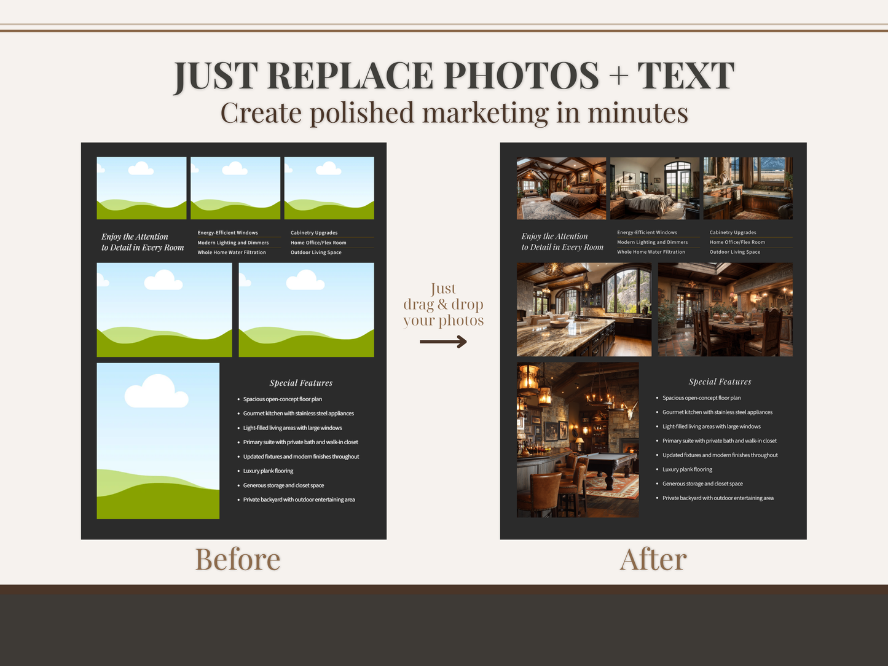Image resolution: width=888 pixels, height=666 pixels.
Task: Select the right top-row placeholder image in Before page
Action: pos(329,188)
